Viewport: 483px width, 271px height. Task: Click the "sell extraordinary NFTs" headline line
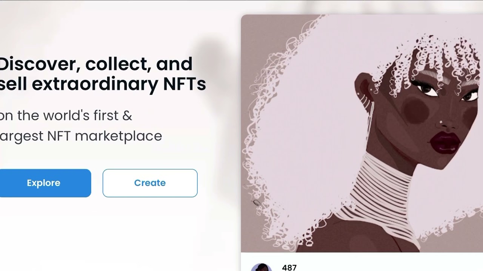pyautogui.click(x=103, y=84)
